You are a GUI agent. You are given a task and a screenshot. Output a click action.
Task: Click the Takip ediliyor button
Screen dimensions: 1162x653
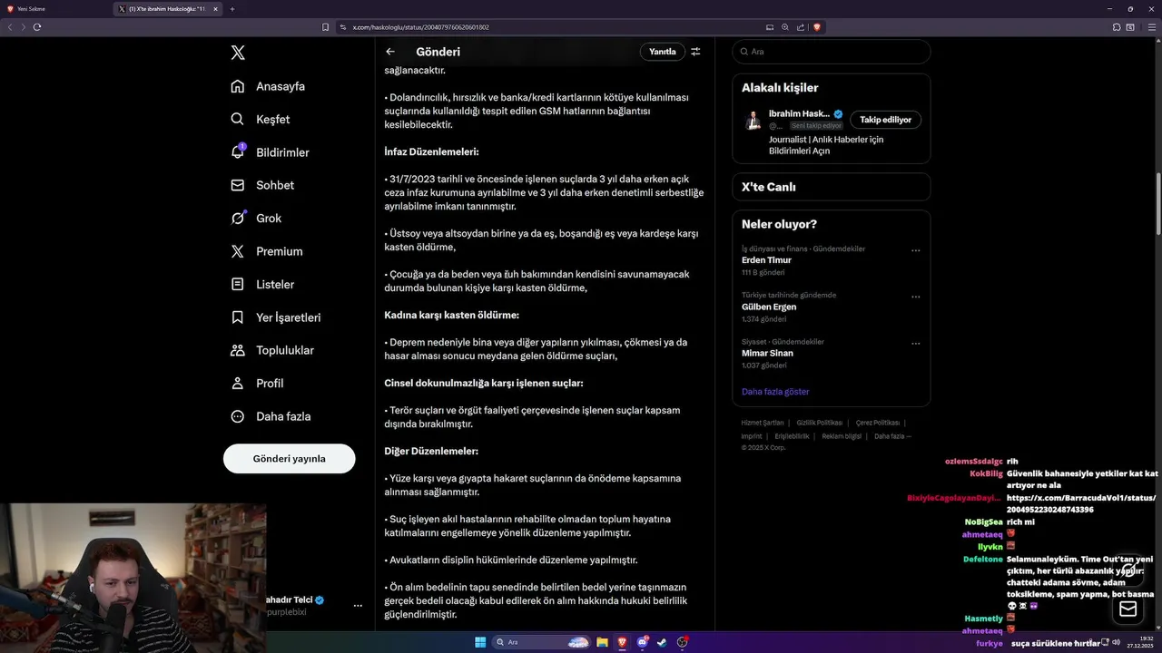885,120
